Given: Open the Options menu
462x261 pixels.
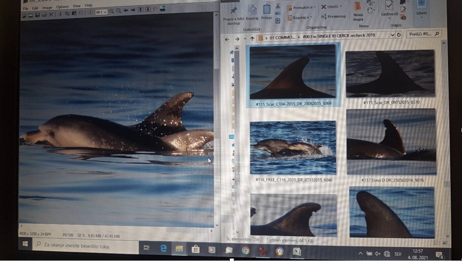Looking at the screenshot, I should tap(62, 7).
